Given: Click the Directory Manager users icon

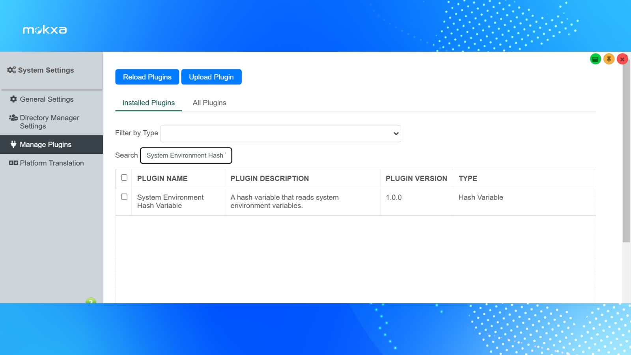Looking at the screenshot, I should 13,118.
